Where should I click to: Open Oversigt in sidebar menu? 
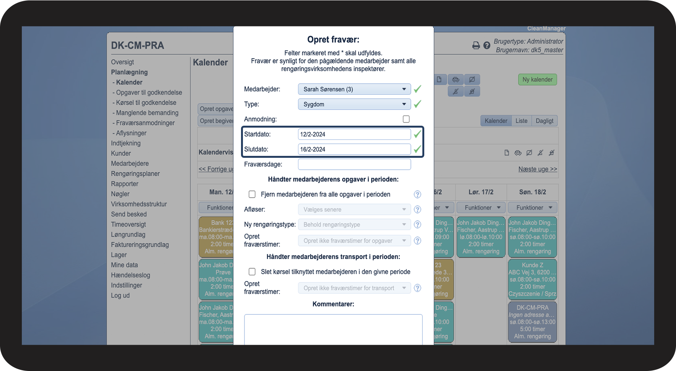click(x=122, y=62)
